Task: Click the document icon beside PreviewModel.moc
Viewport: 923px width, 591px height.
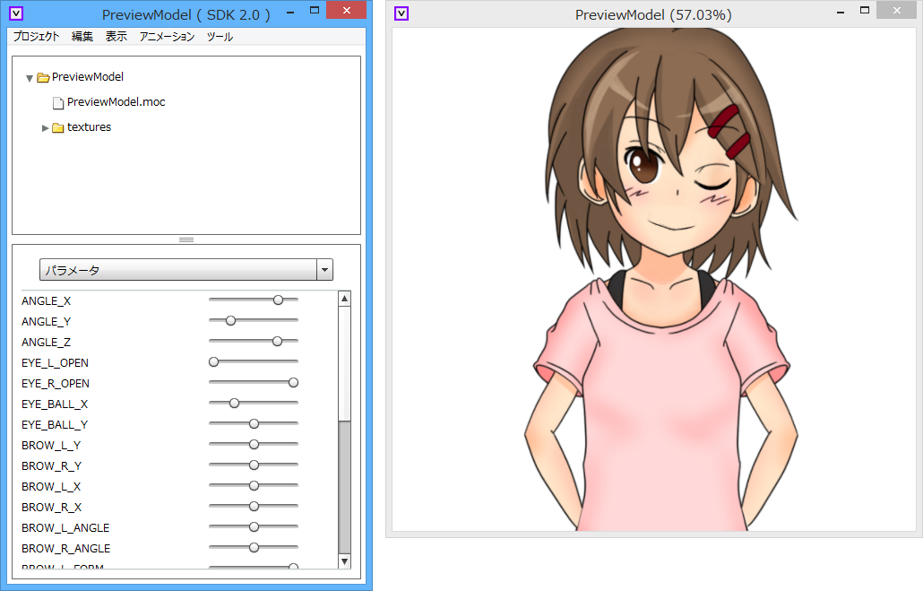Action: click(57, 101)
